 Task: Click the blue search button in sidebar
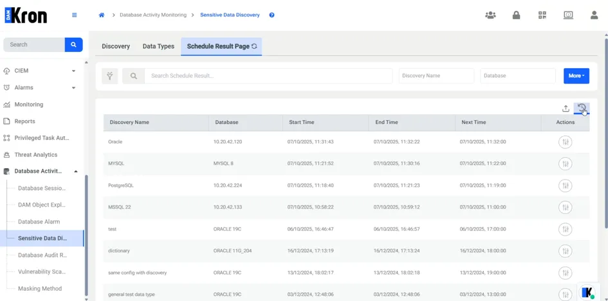tap(74, 44)
